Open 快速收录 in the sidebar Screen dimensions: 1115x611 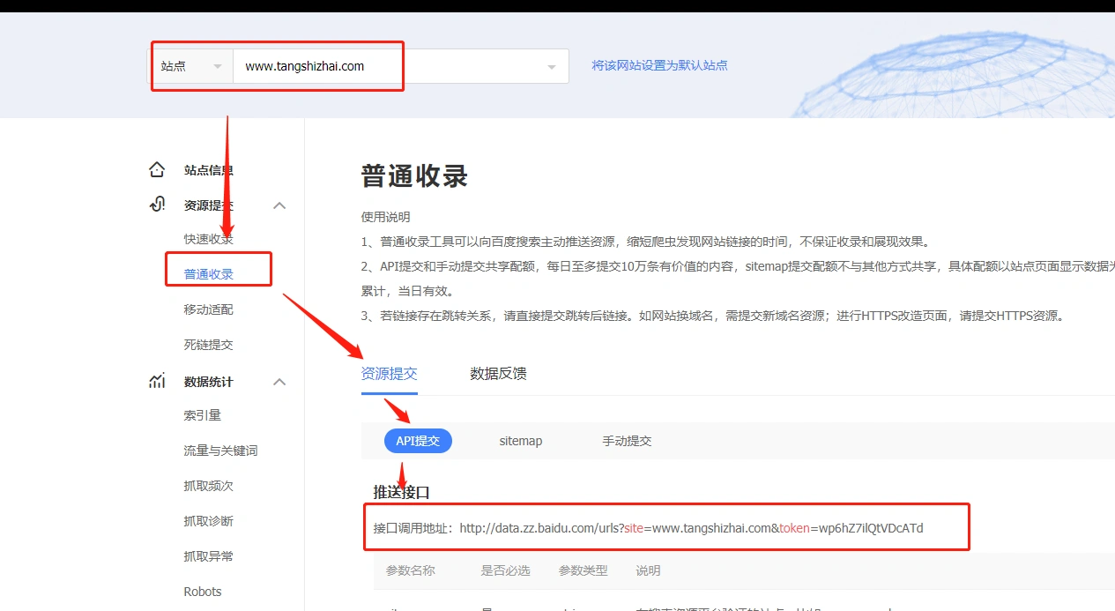coord(209,239)
